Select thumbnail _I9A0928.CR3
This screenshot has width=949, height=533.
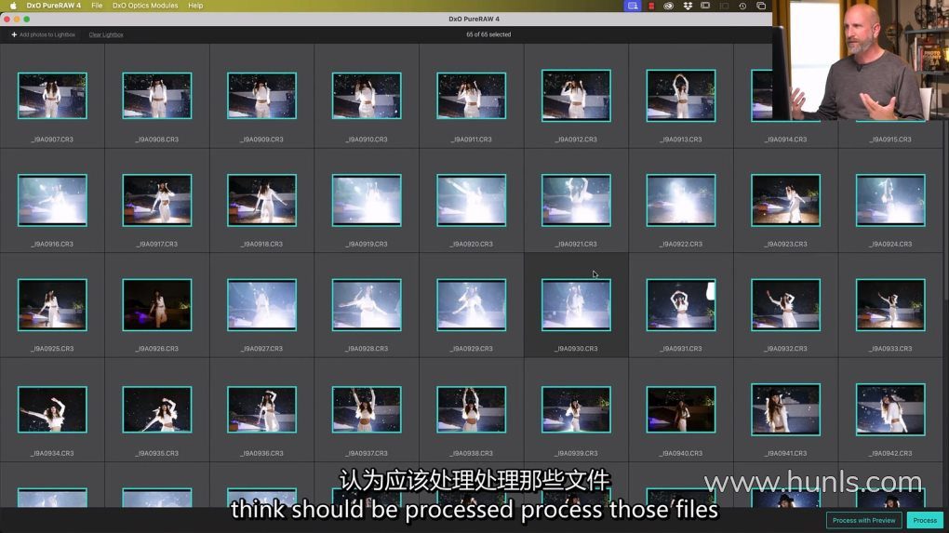[367, 305]
